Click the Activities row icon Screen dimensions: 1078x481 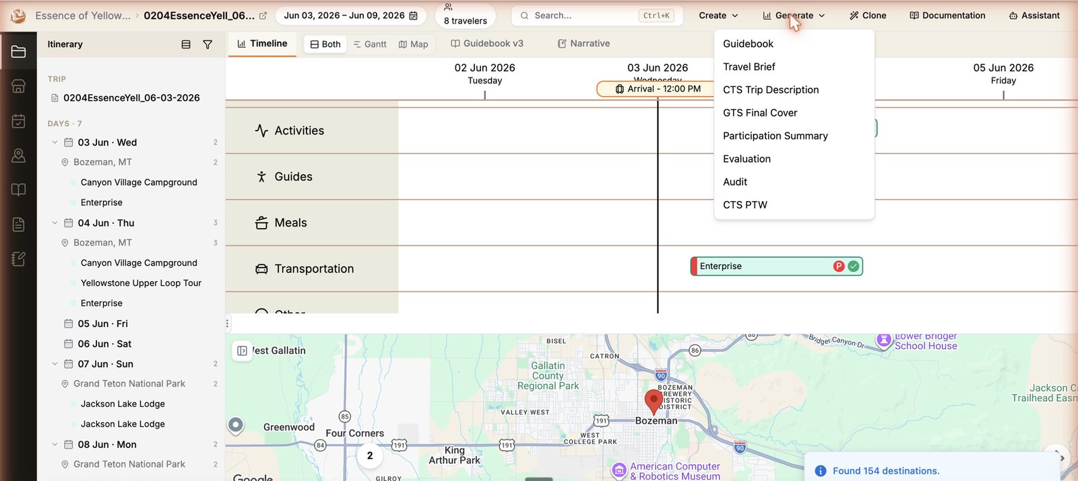click(261, 131)
